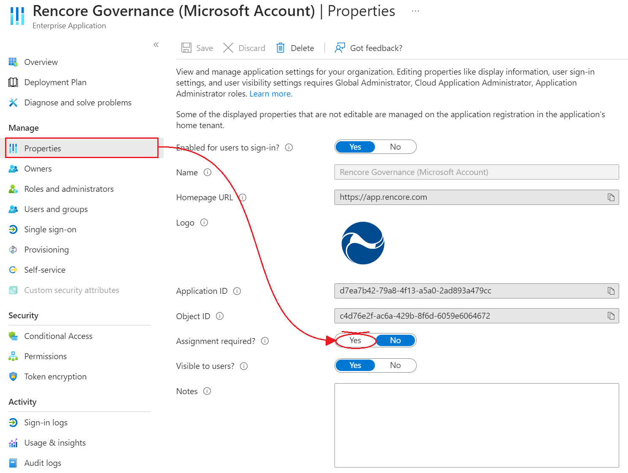
Task: Click the Provisioning icon
Action: (13, 250)
